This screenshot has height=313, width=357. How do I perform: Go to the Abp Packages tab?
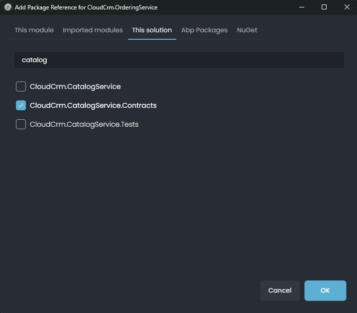tap(204, 30)
